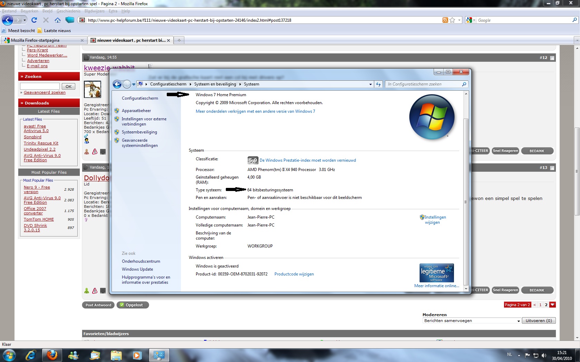This screenshot has width=580, height=362.
Task: Open the Bestand menu
Action: (9, 11)
